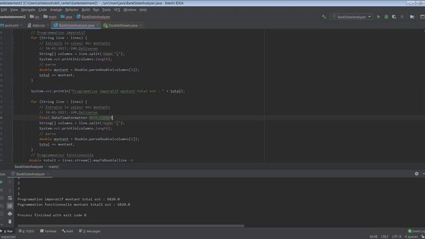Screen dimensions: 425x239
Task: Open the Run menu
Action: coord(96,10)
